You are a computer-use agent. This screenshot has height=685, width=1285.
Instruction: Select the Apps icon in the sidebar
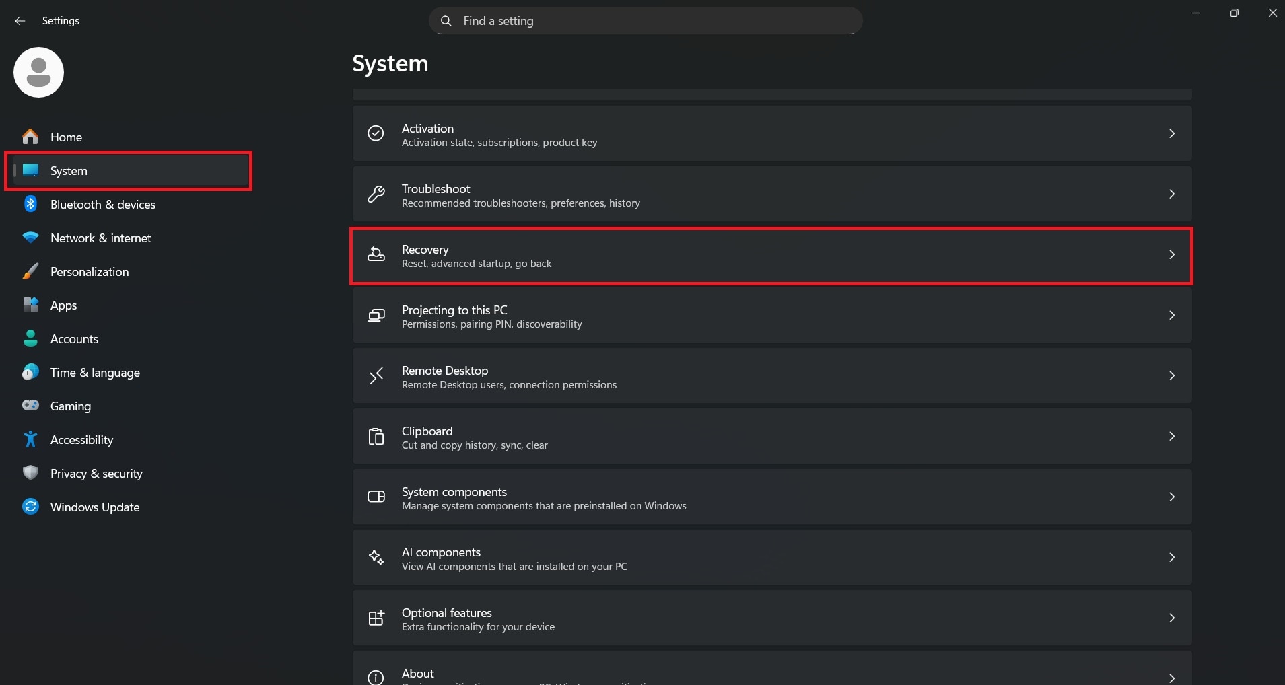(x=30, y=305)
